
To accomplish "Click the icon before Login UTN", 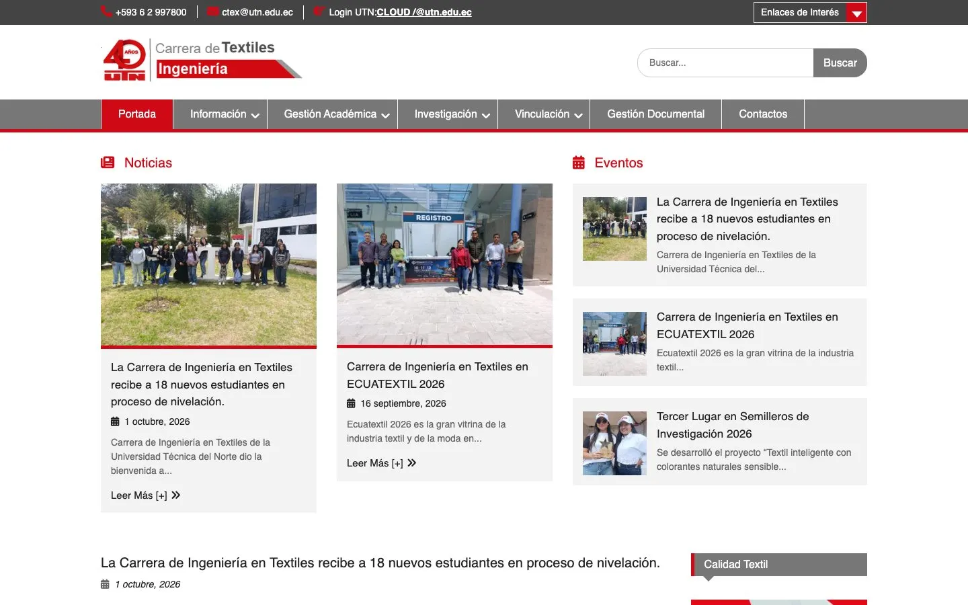I will tap(319, 11).
